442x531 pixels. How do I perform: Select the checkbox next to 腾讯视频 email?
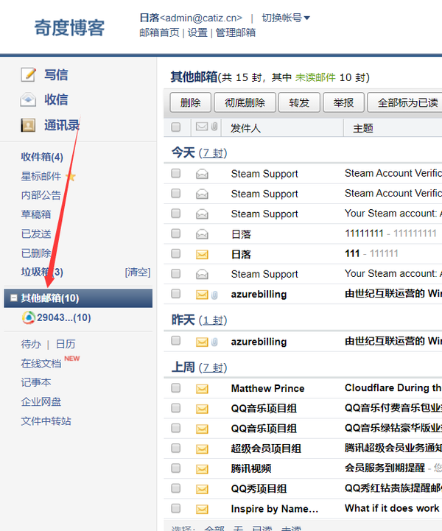176,468
